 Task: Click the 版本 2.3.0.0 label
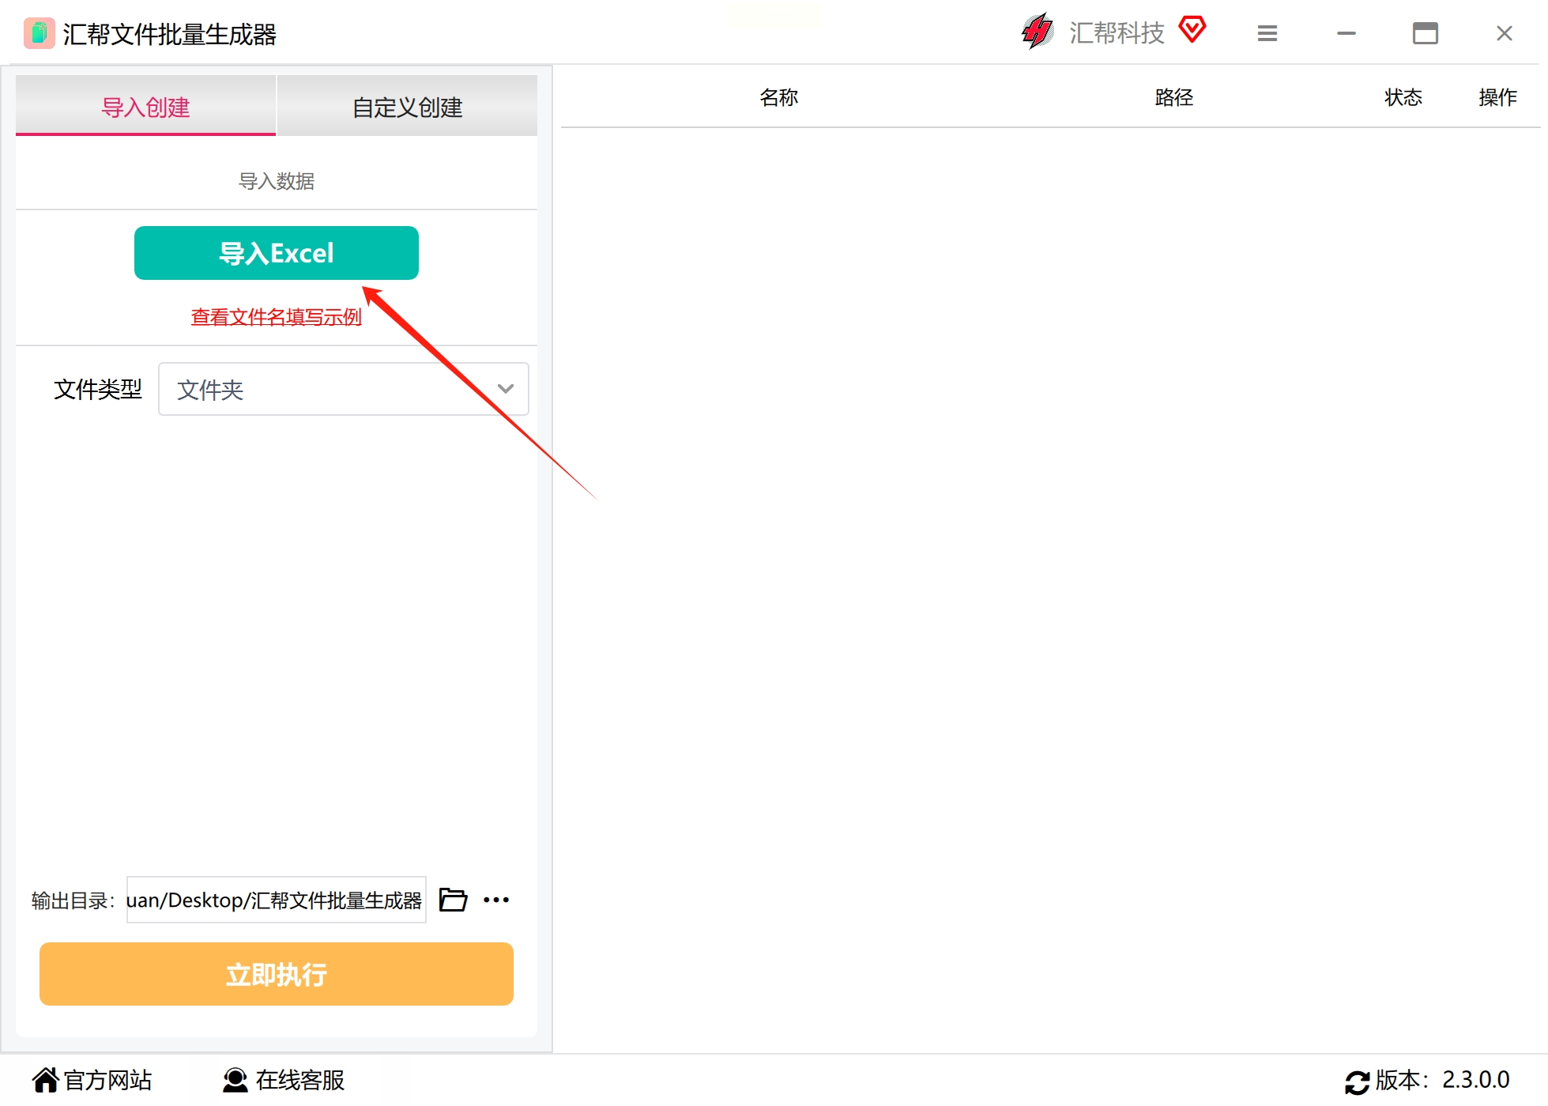1442,1080
